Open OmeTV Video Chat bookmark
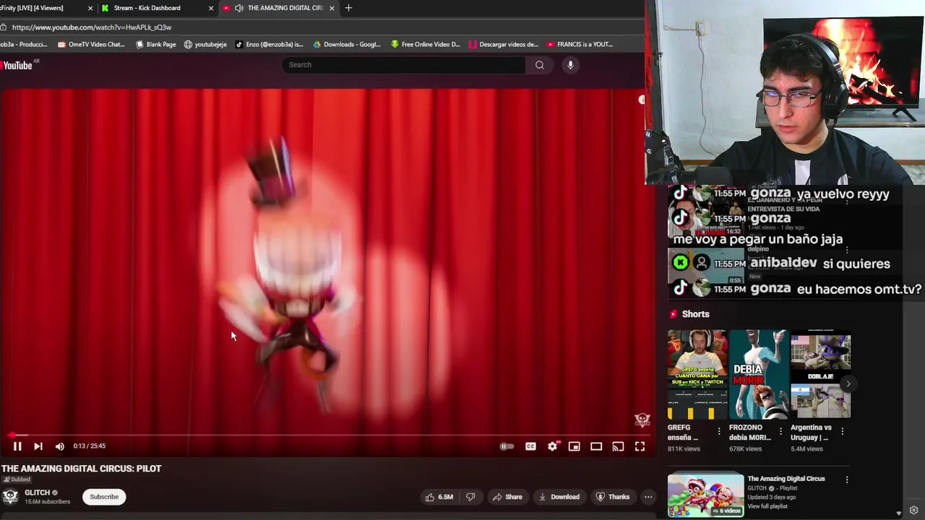This screenshot has height=520, width=925. tap(91, 44)
